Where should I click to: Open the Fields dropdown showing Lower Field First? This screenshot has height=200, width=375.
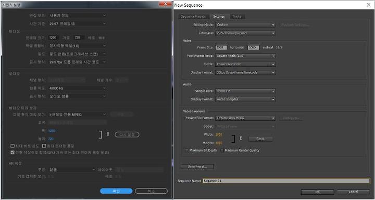click(x=245, y=64)
